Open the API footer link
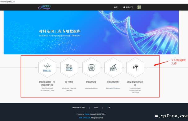The height and width of the screenshot is (121, 188). click(x=109, y=108)
